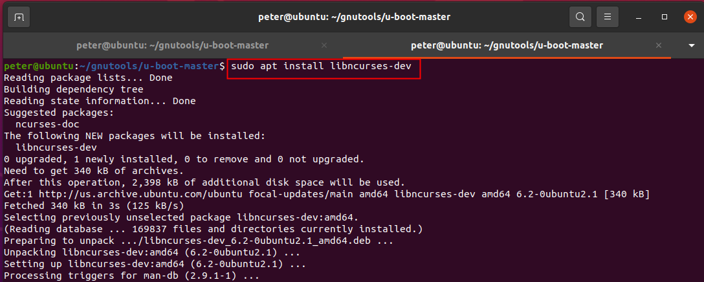Open a new terminal tab

pos(19,17)
